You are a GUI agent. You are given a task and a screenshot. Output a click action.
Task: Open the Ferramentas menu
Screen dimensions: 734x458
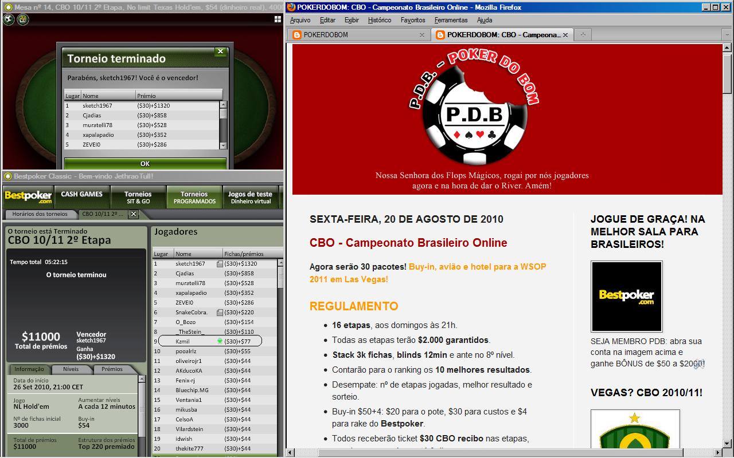pyautogui.click(x=451, y=20)
